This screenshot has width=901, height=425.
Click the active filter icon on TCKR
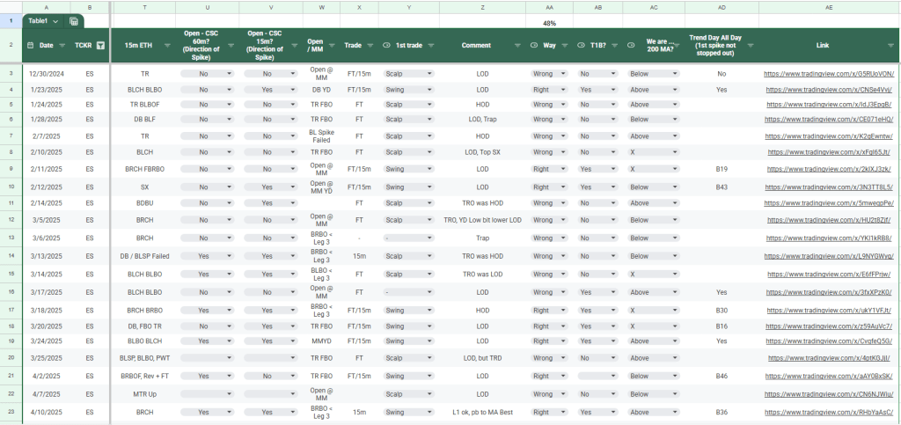click(x=100, y=45)
